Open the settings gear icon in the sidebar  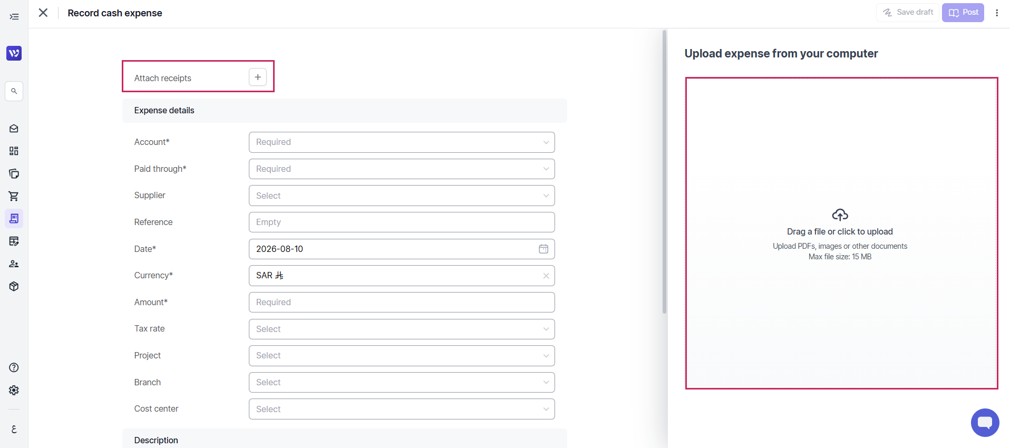click(14, 390)
